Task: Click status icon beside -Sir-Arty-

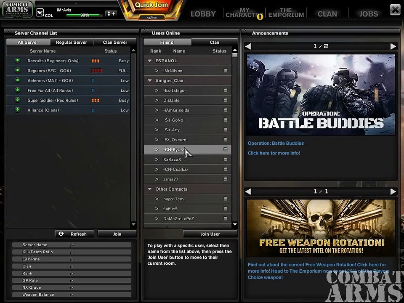Action: pos(226,130)
